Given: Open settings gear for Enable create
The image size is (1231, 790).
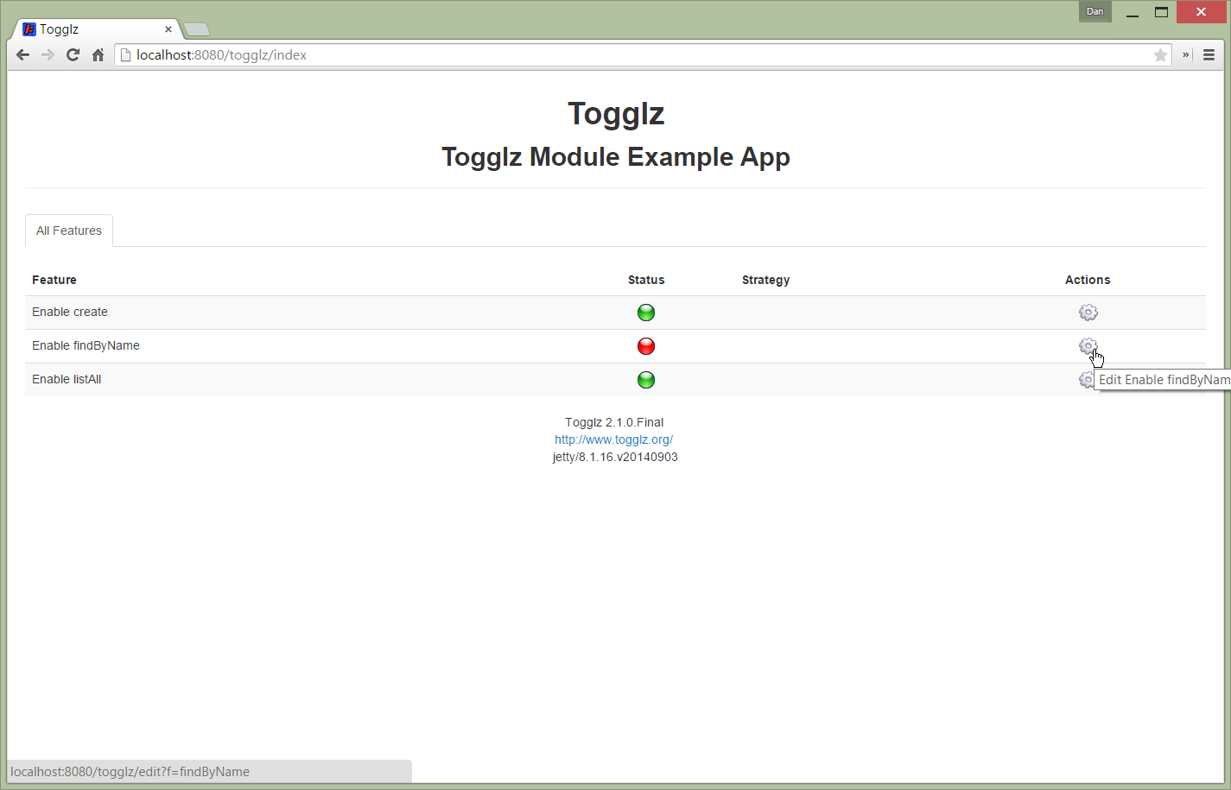Looking at the screenshot, I should (x=1088, y=313).
